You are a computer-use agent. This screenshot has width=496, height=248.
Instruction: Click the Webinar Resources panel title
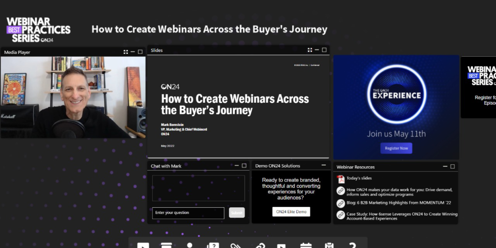click(x=356, y=167)
